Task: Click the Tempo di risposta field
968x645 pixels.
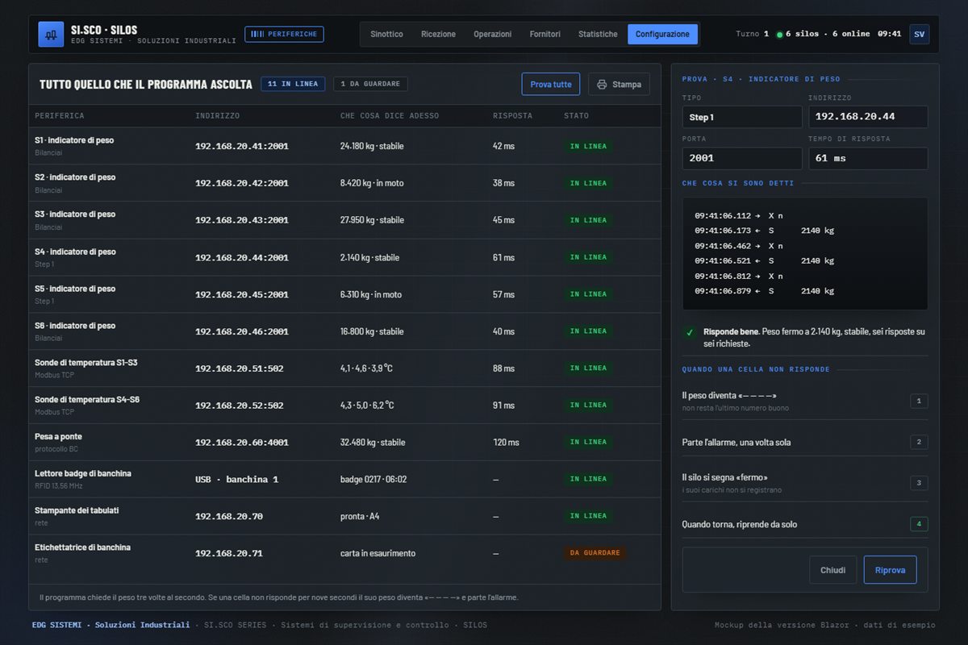Action: point(868,158)
